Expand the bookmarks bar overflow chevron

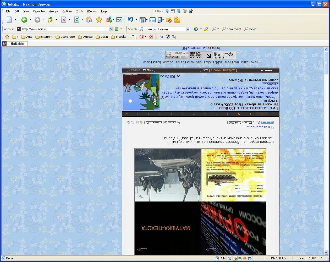pos(133,36)
